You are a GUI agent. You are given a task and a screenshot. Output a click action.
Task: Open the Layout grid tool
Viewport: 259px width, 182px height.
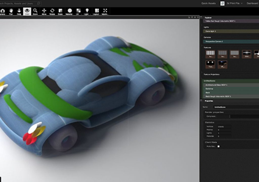tap(97, 12)
